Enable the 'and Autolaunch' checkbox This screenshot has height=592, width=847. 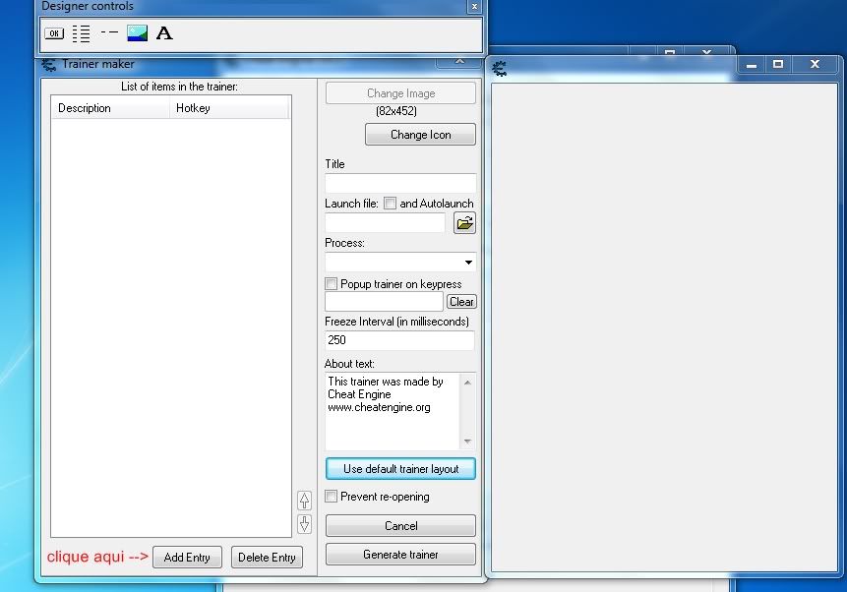(390, 204)
